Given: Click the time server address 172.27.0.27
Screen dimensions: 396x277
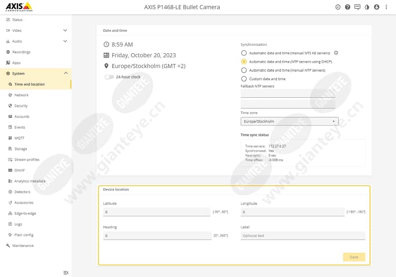Looking at the screenshot, I should [277, 146].
